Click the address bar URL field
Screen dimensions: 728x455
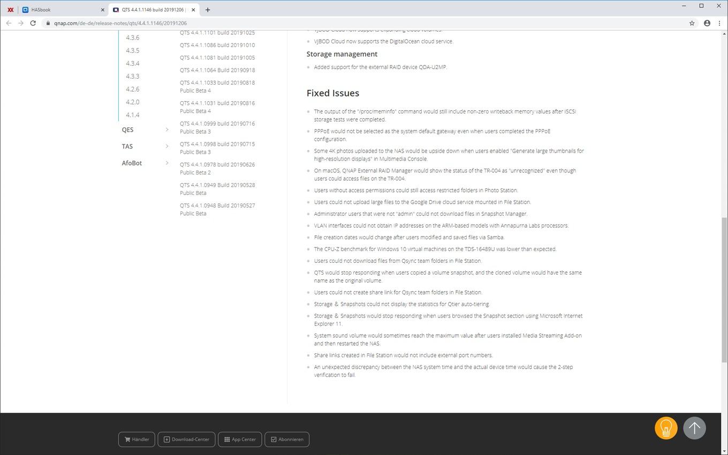(364, 23)
